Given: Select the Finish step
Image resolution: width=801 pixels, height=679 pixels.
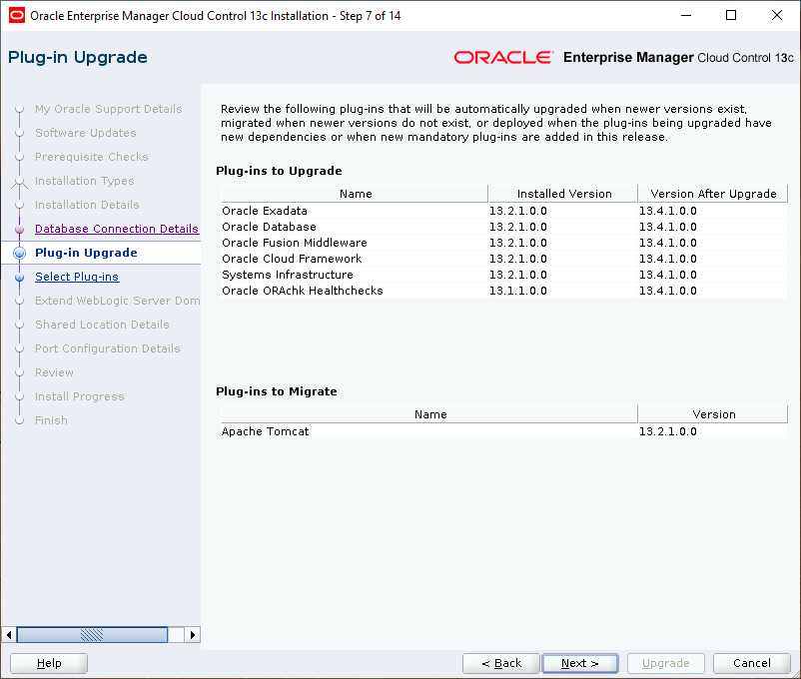Looking at the screenshot, I should point(51,420).
